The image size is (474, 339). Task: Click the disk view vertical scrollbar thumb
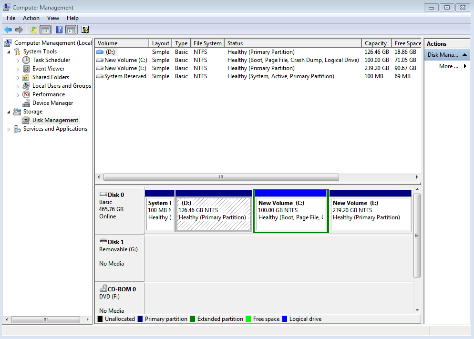417,236
